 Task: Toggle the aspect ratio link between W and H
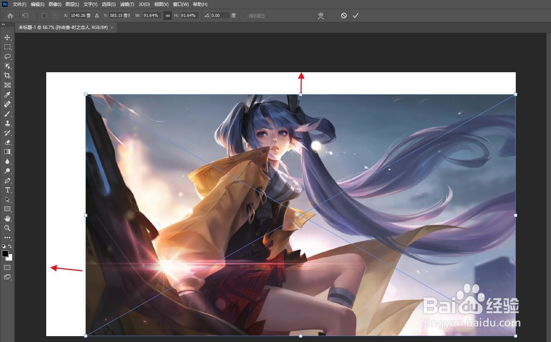click(x=168, y=16)
